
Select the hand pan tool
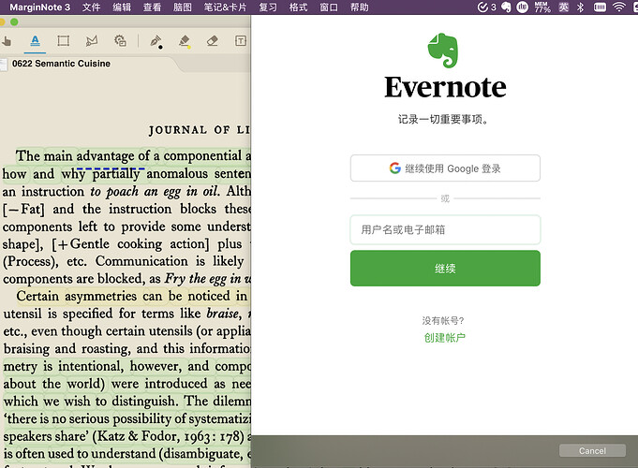(6, 40)
